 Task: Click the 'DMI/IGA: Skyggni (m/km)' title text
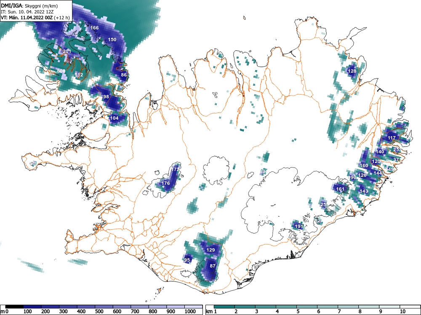tap(29, 6)
